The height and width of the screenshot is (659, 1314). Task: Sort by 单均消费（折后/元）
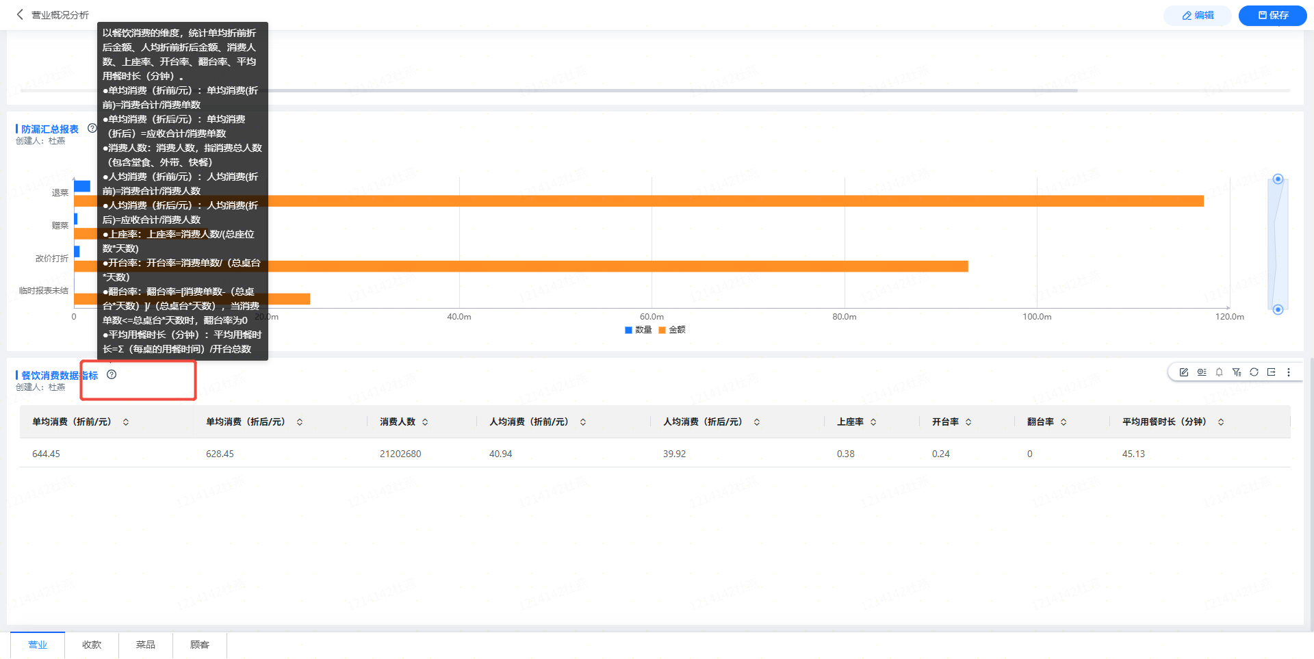click(x=300, y=422)
